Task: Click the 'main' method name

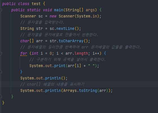Action: pyautogui.click(x=59, y=10)
